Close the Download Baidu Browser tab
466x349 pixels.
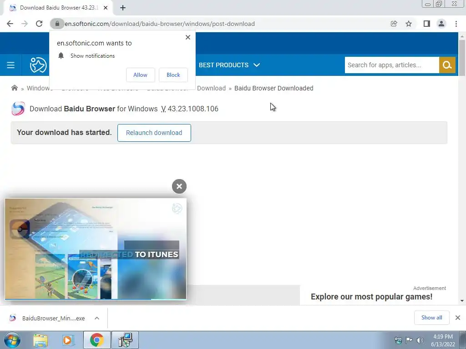click(x=106, y=8)
